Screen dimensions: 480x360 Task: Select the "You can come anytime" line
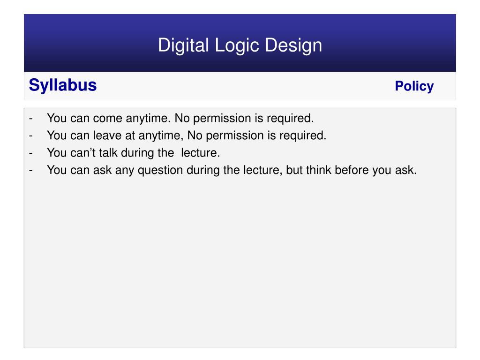(180, 119)
